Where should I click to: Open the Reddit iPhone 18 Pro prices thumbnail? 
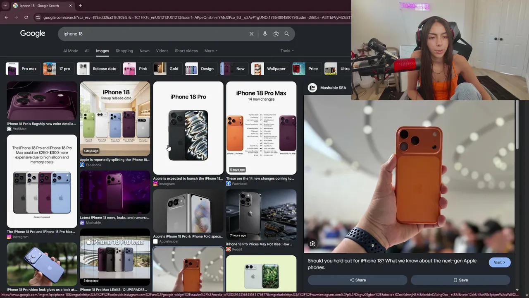(261, 215)
